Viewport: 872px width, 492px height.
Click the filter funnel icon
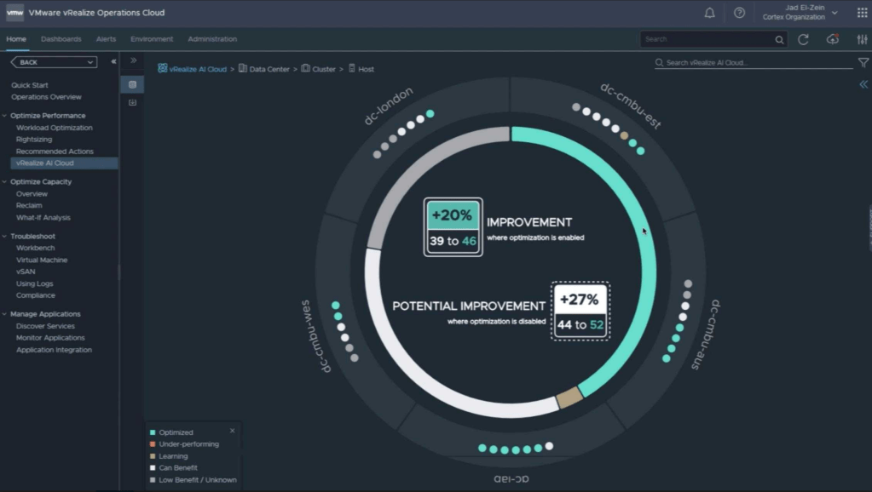click(863, 63)
